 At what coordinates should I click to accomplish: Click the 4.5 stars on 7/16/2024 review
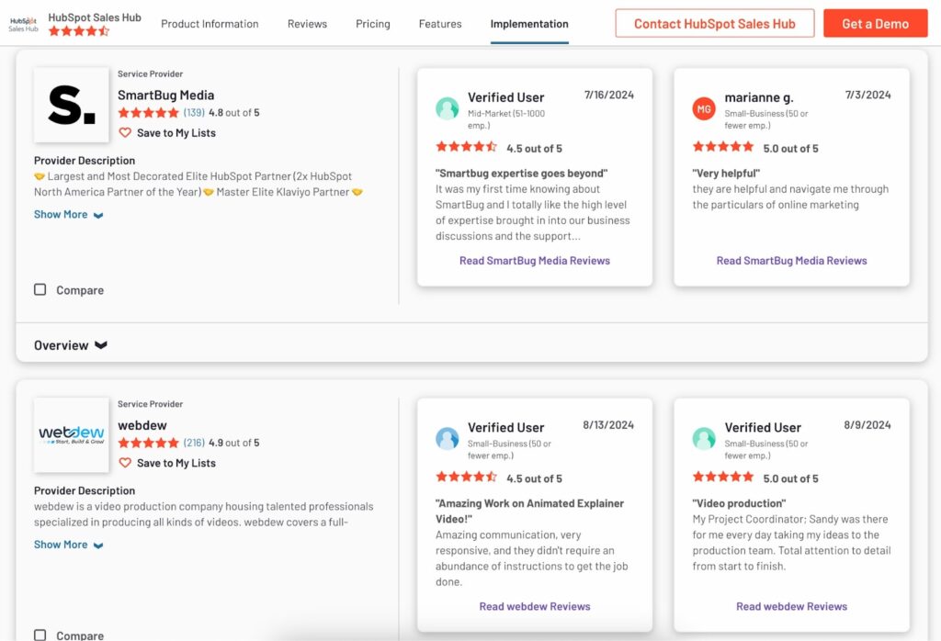click(466, 146)
